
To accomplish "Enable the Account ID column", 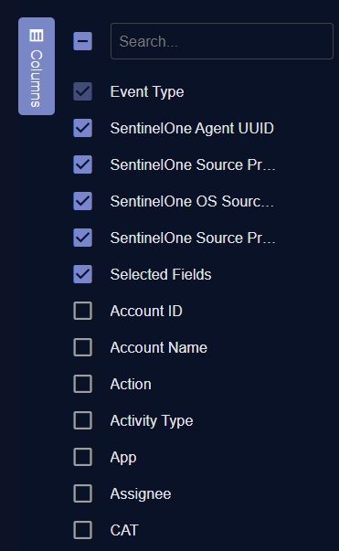I will (83, 311).
